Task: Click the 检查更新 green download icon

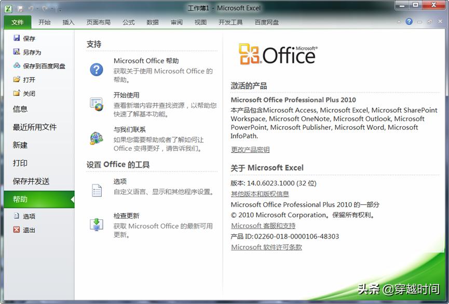Action: [97, 223]
